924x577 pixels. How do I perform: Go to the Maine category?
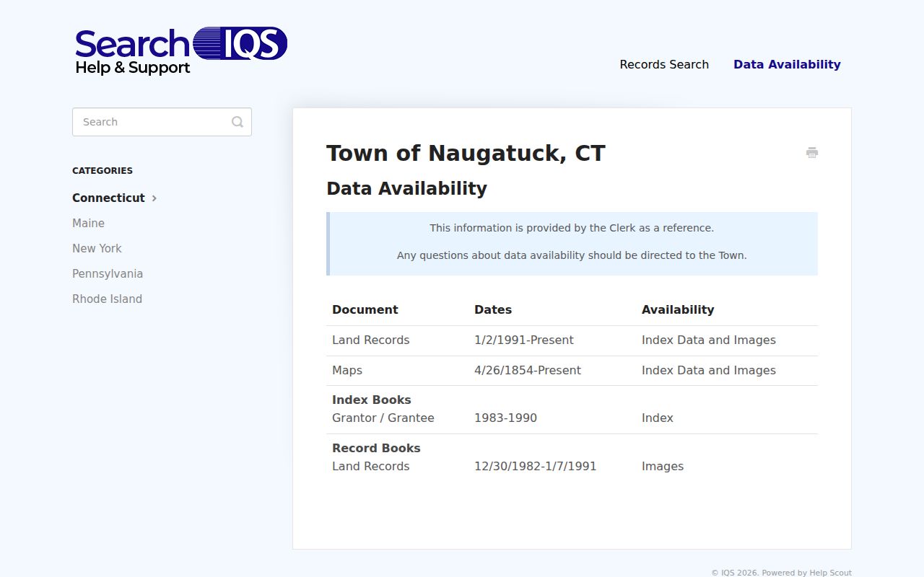pos(88,223)
